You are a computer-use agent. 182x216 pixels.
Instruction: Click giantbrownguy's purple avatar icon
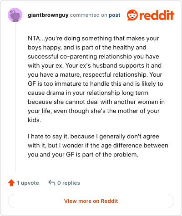coord(15,15)
